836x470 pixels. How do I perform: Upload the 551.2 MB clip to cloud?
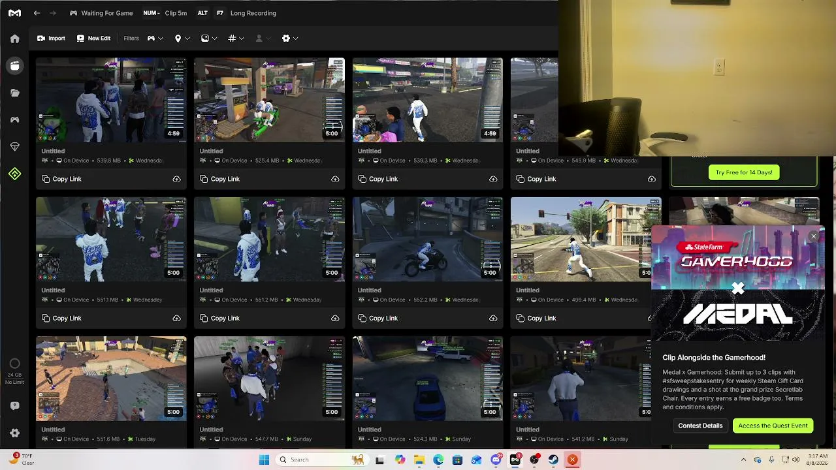coord(335,318)
